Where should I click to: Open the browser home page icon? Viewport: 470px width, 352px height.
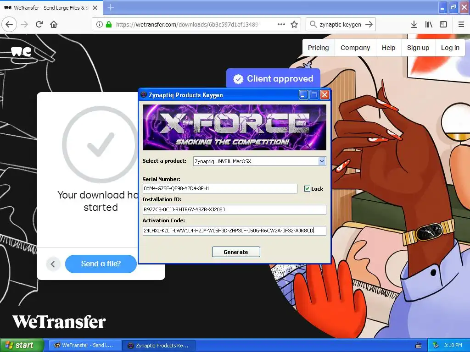click(x=54, y=24)
